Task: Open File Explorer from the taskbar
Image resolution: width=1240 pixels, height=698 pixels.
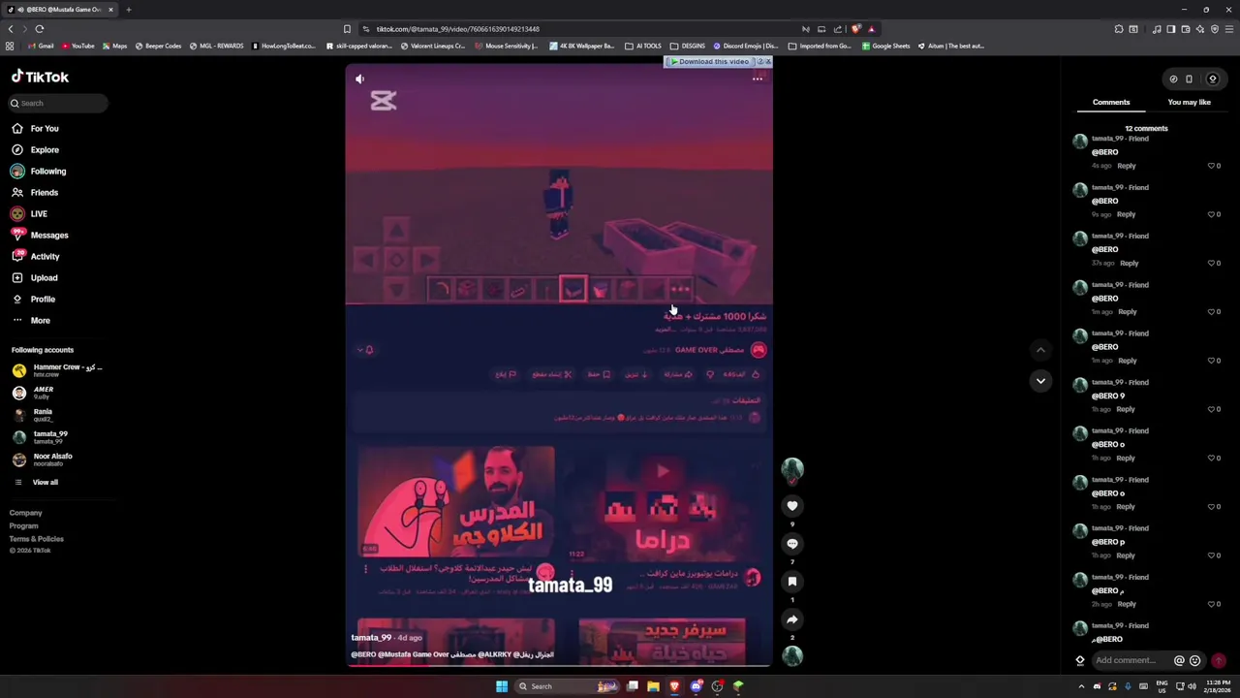Action: (653, 686)
